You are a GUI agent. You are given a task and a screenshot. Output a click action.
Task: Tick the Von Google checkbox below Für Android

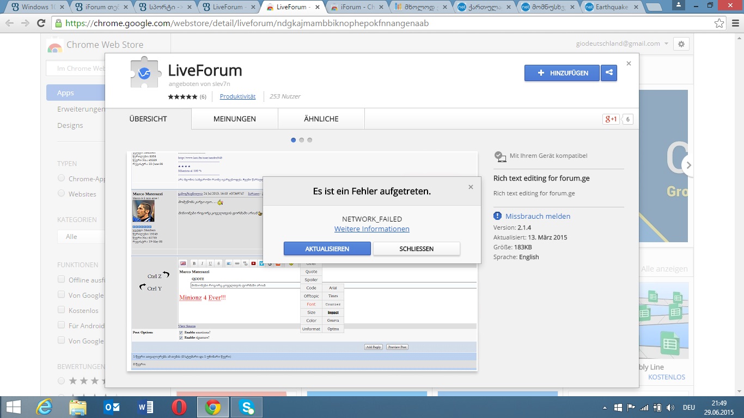61,341
